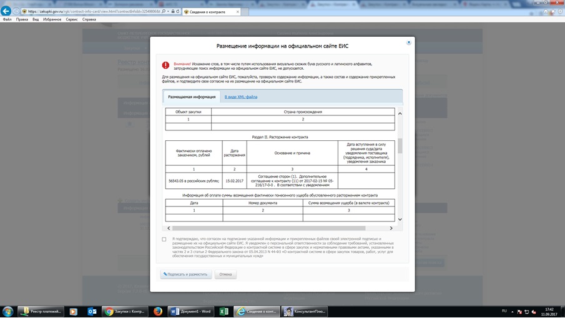The width and height of the screenshot is (565, 318).
Task: Open the address bar autocomplete dropdown arrow
Action: click(x=168, y=11)
